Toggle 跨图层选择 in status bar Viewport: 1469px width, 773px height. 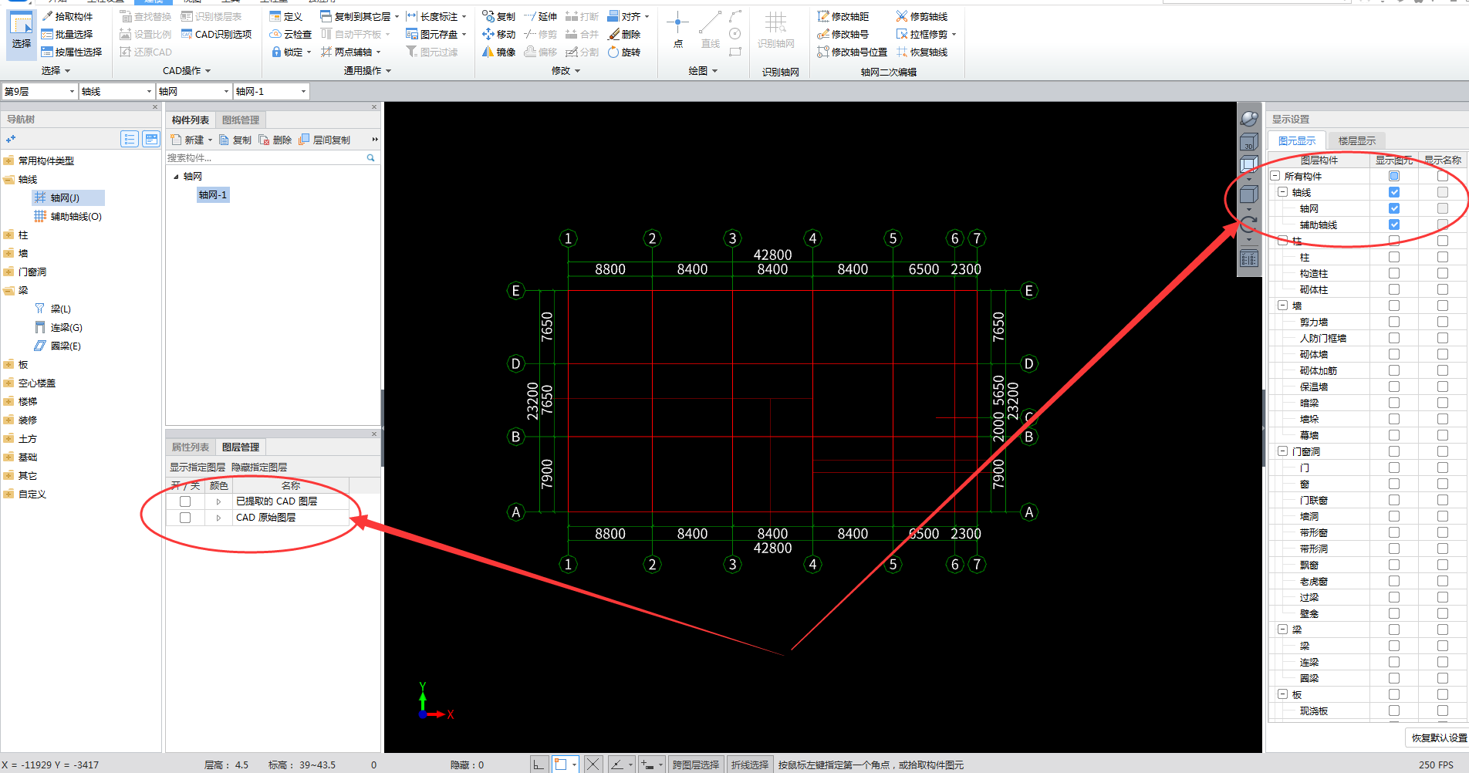click(x=696, y=765)
